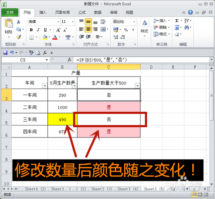Click the decrease indent icon
The width and height of the screenshot is (215, 199).
point(81,37)
